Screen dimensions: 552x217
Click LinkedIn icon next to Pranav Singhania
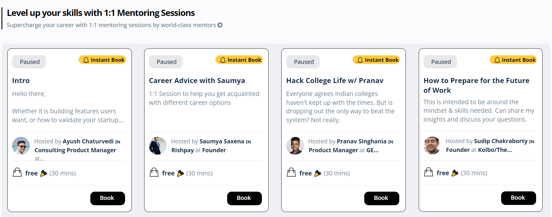point(390,142)
